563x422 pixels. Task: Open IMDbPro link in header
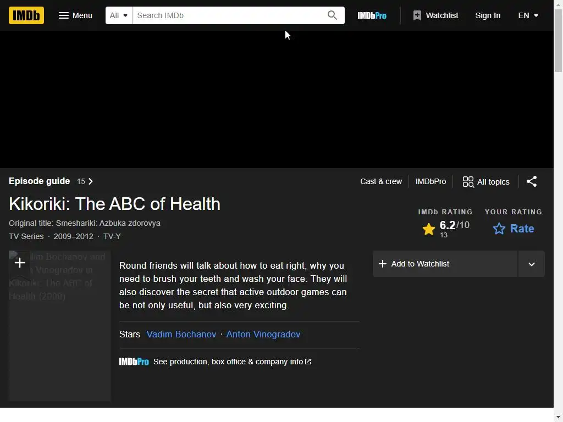pos(372,15)
